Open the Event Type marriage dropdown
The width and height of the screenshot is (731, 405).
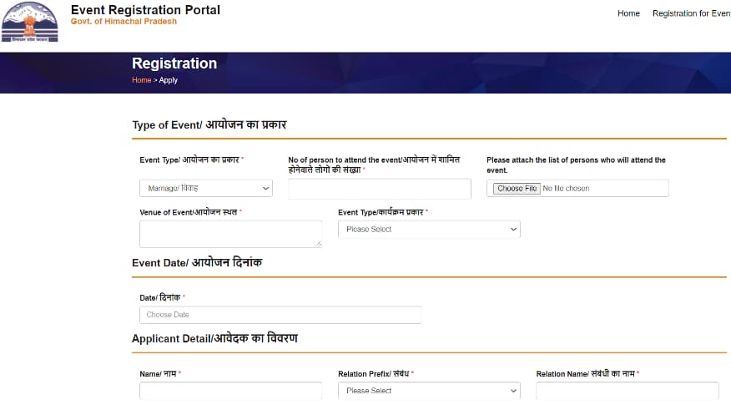click(205, 189)
